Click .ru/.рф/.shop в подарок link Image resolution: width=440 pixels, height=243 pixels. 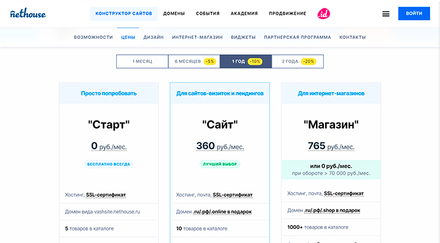[x=332, y=210]
